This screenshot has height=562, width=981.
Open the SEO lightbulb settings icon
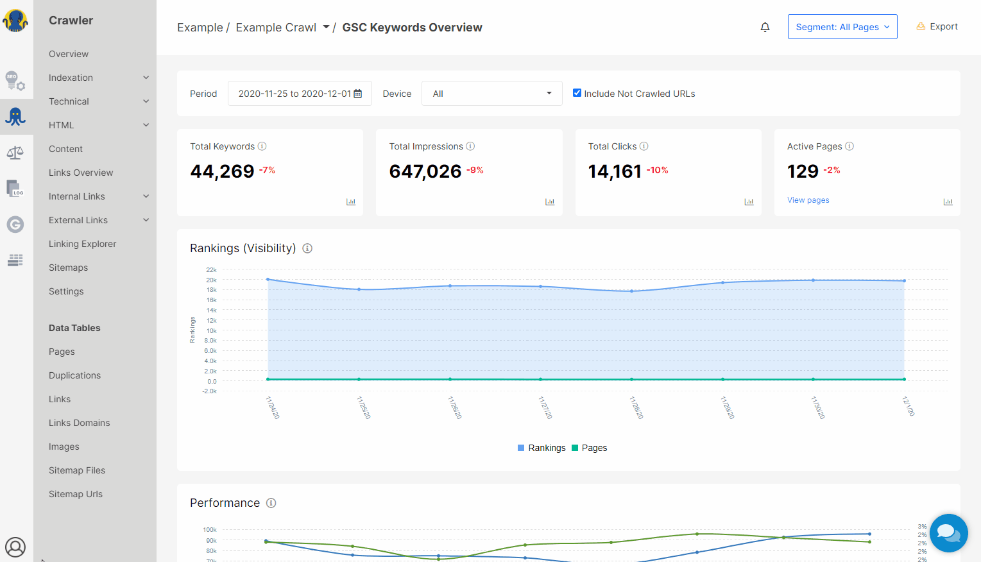point(15,81)
